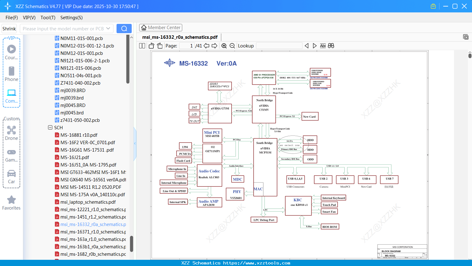Toggle the two-page split view icon
The image size is (472, 266).
point(142,46)
